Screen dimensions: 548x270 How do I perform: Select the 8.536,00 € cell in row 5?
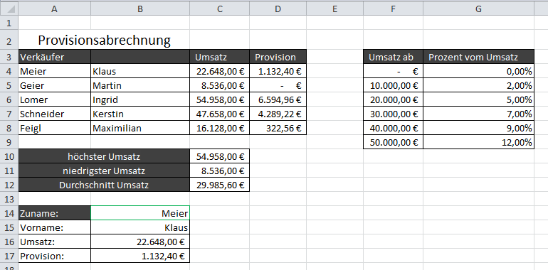(219, 85)
